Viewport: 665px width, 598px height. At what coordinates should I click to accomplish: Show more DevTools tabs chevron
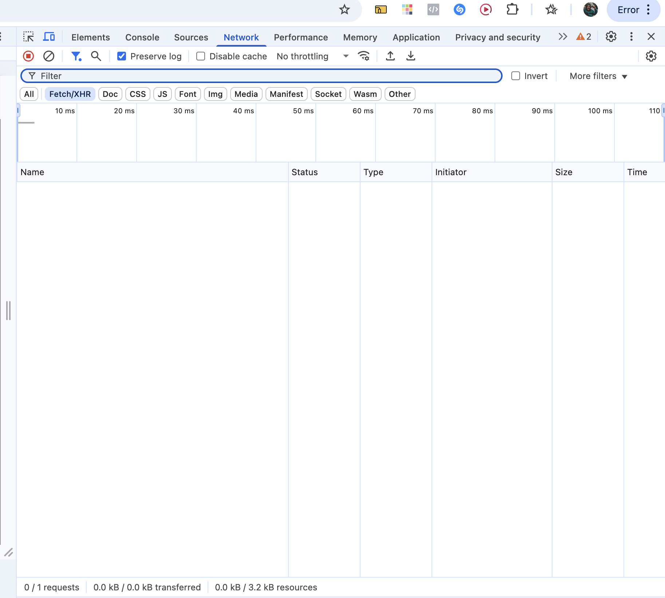pos(563,37)
